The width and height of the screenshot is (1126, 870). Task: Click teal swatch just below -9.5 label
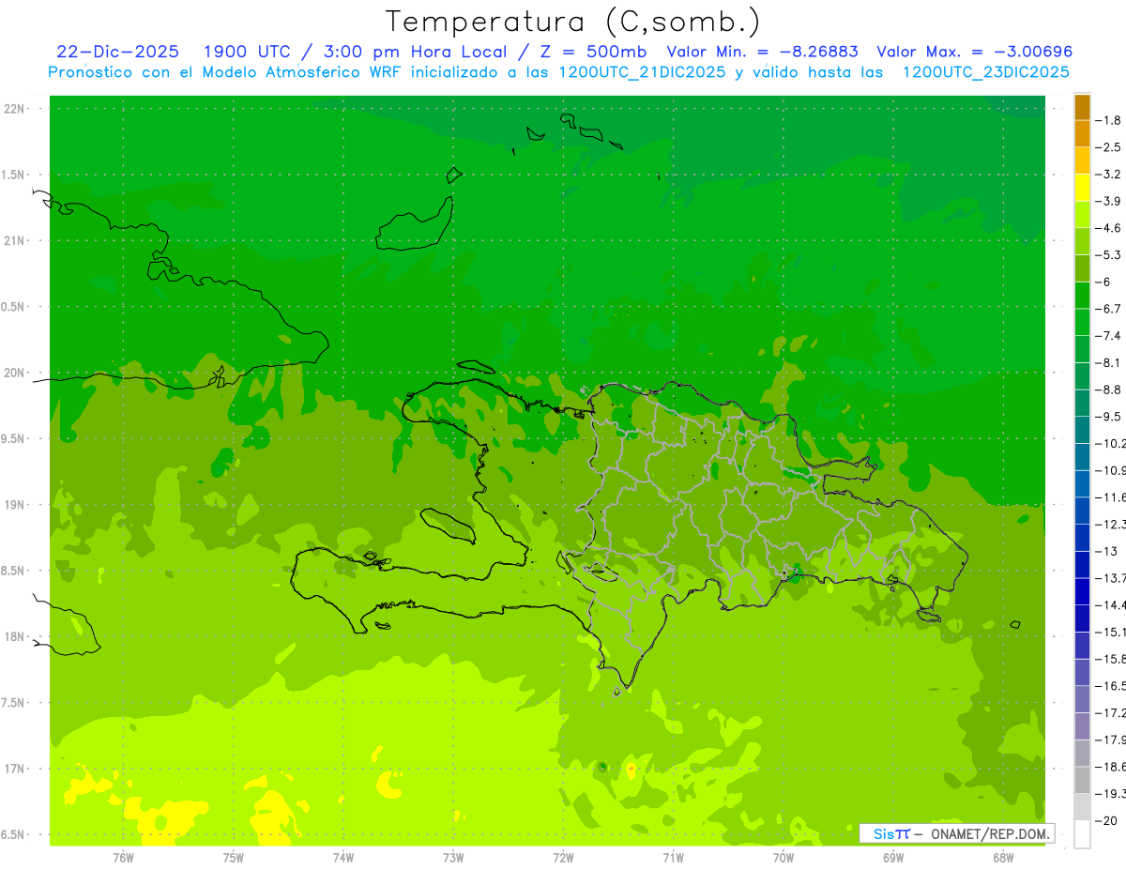[x=1082, y=430]
